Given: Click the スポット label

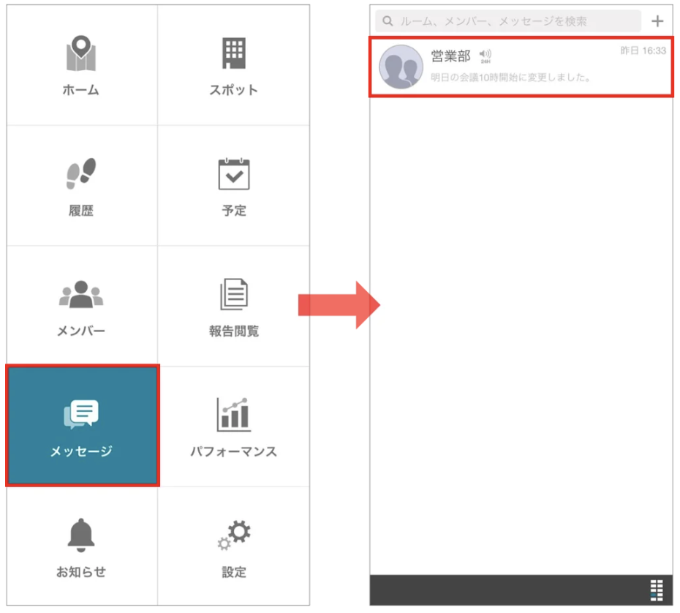Looking at the screenshot, I should pos(234,90).
